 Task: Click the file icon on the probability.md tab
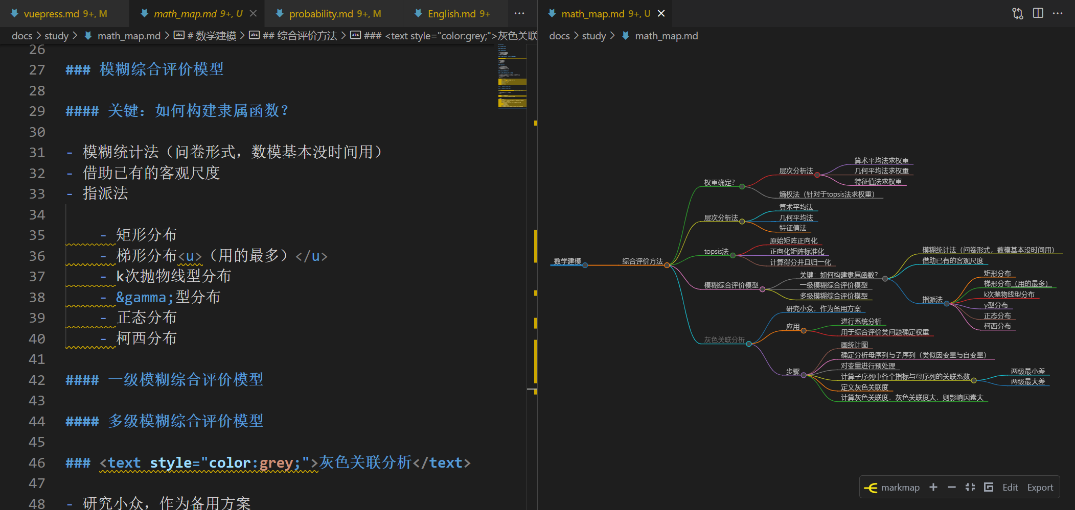click(280, 13)
